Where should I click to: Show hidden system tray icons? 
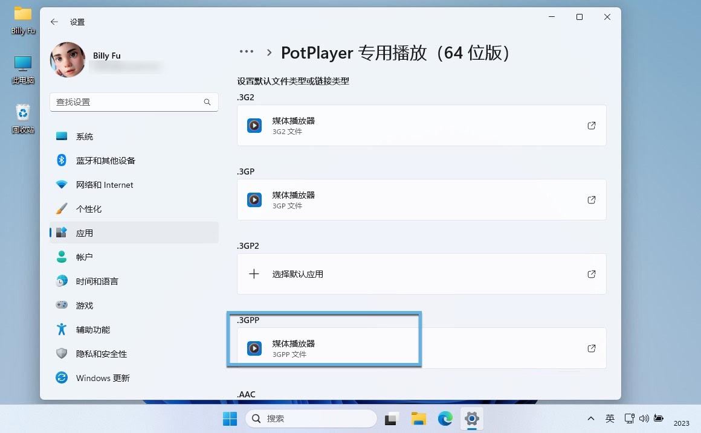pyautogui.click(x=590, y=419)
